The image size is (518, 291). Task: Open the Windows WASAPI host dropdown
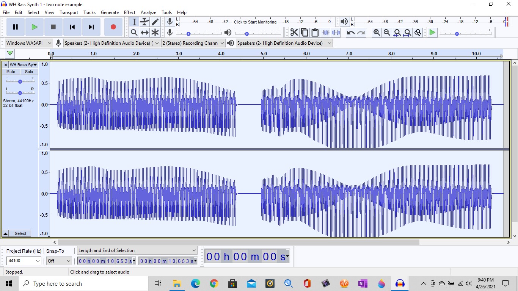29,43
